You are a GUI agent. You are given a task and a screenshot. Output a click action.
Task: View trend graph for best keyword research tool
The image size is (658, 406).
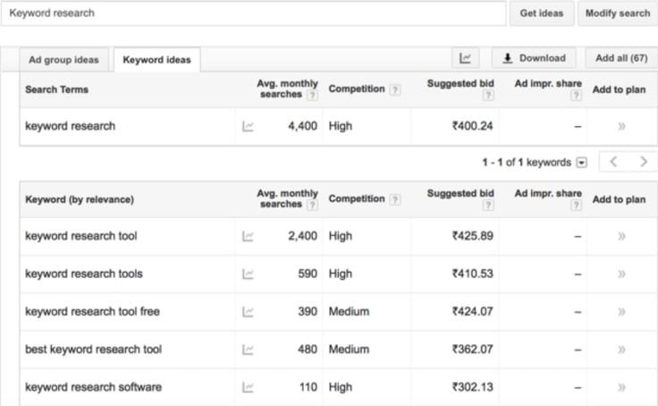248,350
